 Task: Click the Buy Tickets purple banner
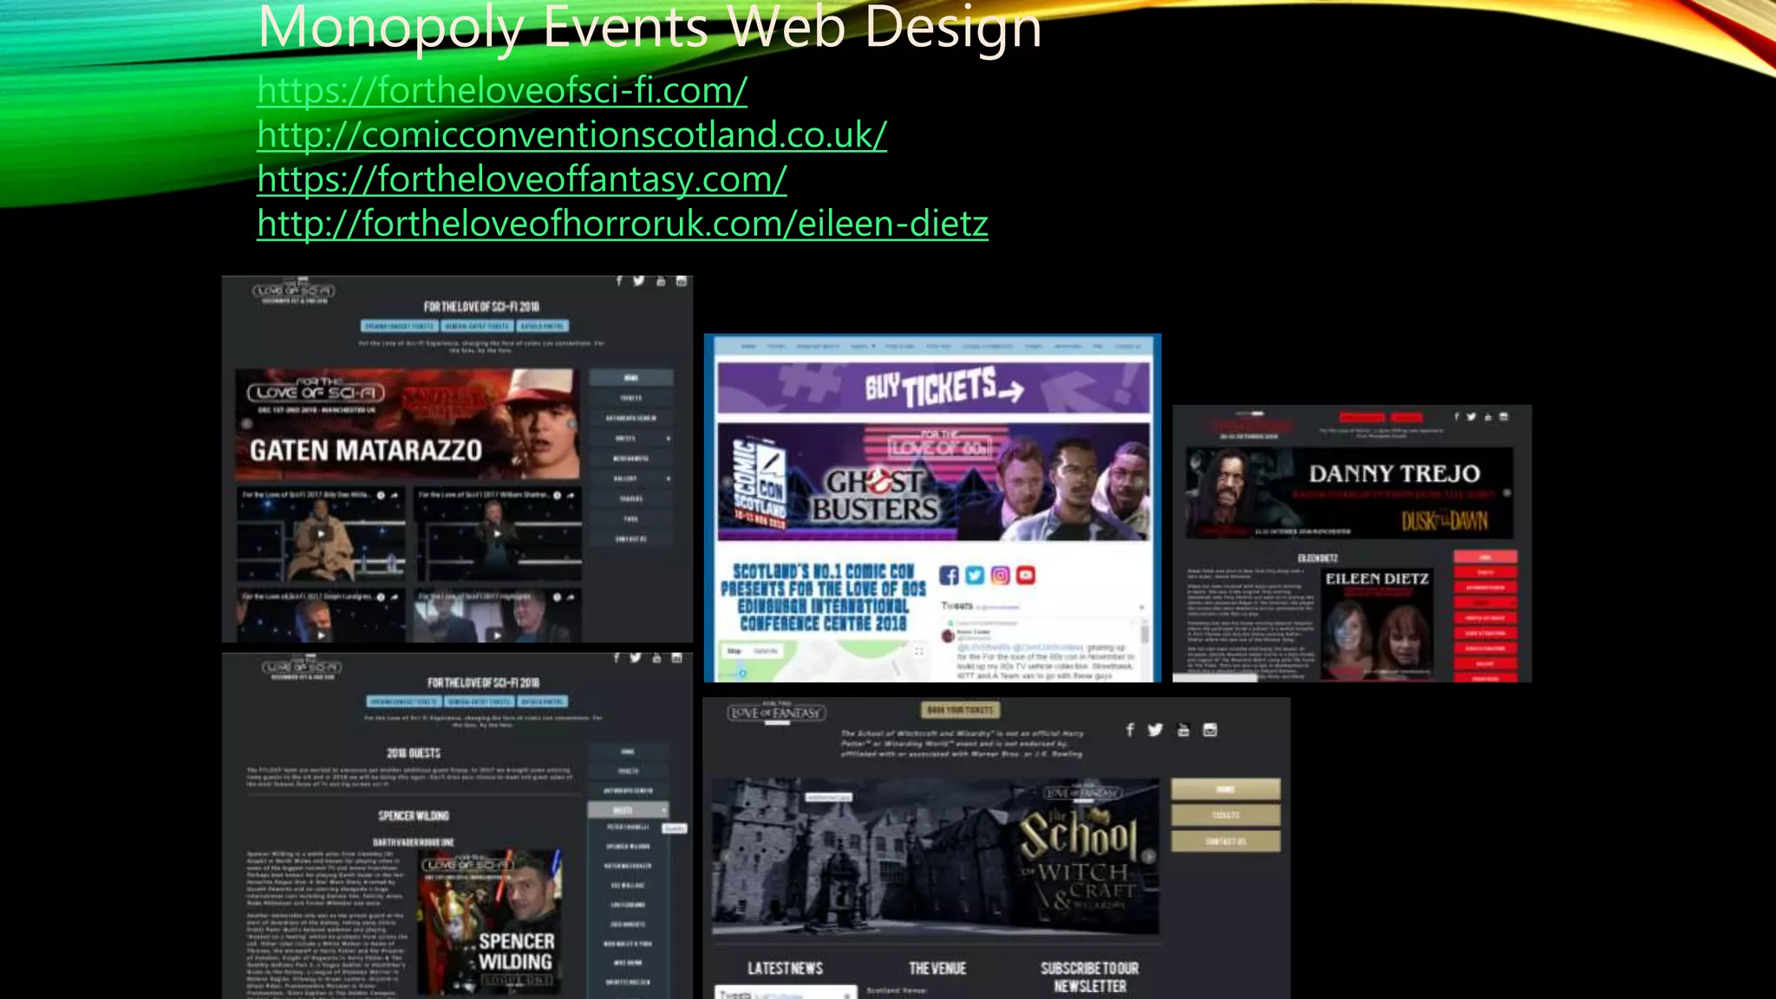pos(933,388)
